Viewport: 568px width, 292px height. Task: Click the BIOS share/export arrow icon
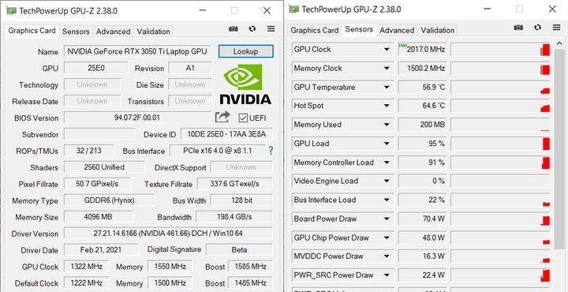[222, 117]
